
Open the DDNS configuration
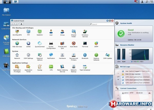tap(28, 44)
